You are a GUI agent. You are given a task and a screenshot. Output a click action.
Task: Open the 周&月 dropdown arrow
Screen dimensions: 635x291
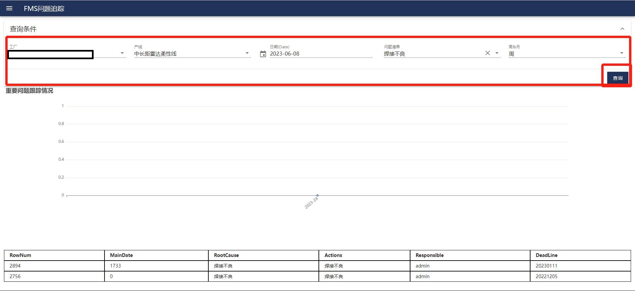621,53
